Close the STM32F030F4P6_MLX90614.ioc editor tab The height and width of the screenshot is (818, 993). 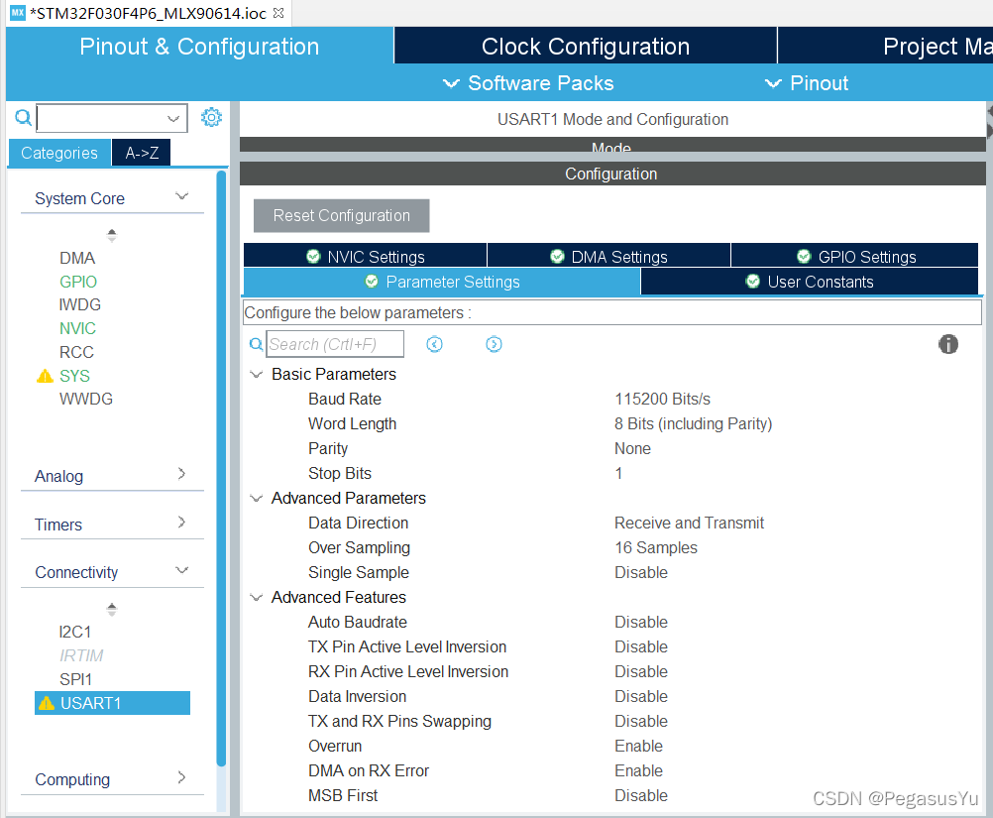[x=278, y=13]
